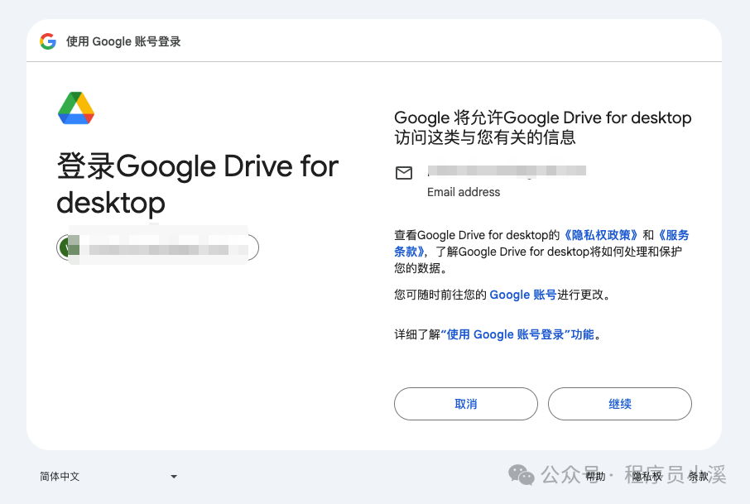
Task: Click the Google G logo in the header
Action: [47, 41]
